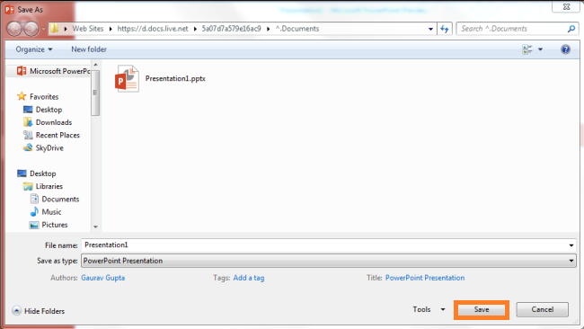The image size is (584, 329).
Task: Select Desktop under Favorites
Action: [42, 110]
